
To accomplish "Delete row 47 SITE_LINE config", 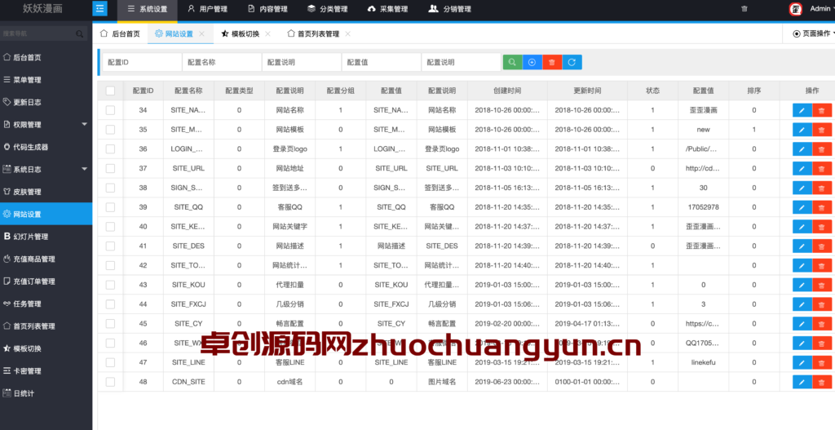I will coord(822,363).
